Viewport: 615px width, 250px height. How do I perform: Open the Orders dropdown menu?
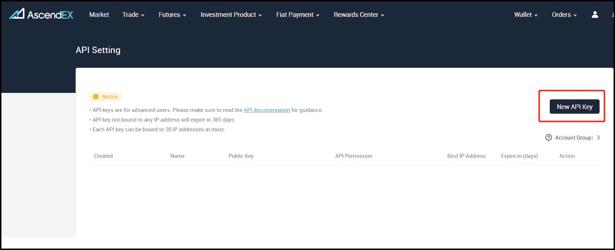click(564, 15)
